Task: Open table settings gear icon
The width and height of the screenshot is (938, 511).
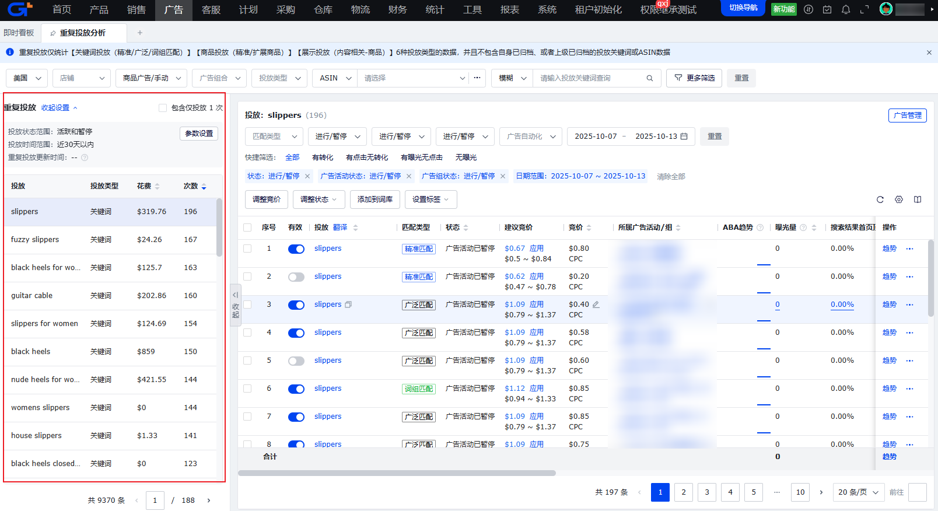Action: (899, 199)
